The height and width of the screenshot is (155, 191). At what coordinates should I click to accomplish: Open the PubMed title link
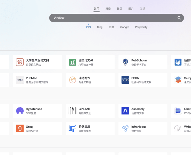[x=31, y=78]
